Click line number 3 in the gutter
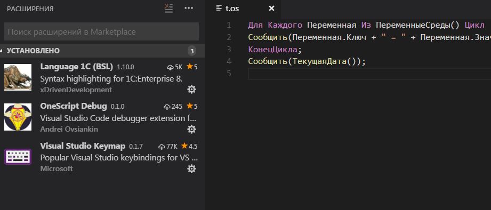Image resolution: width=491 pixels, height=210 pixels. coord(229,50)
